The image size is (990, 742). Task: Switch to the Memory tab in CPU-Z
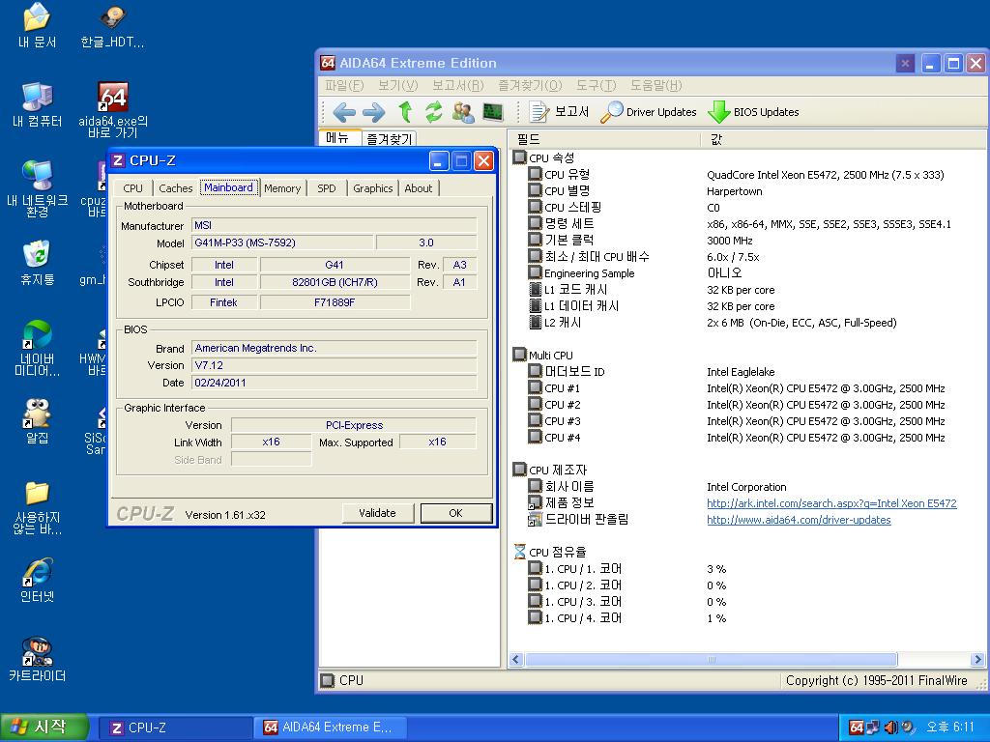[282, 188]
